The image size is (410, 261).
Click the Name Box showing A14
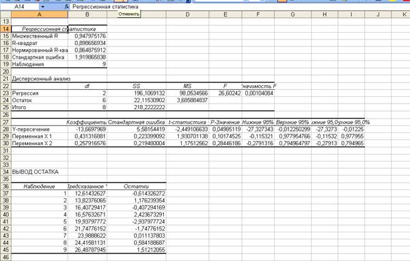coord(20,7)
